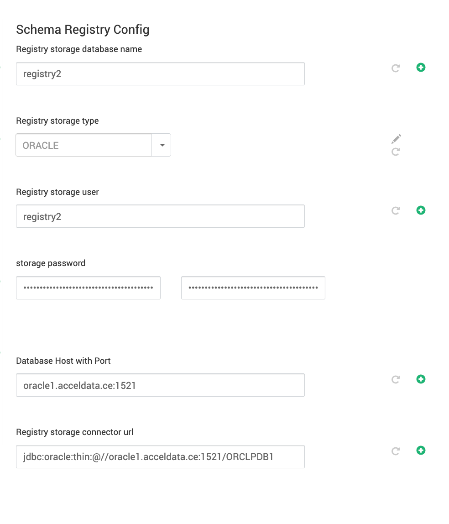Open the Registry storage type dropdown arrow
The width and height of the screenshot is (449, 524).
162,145
